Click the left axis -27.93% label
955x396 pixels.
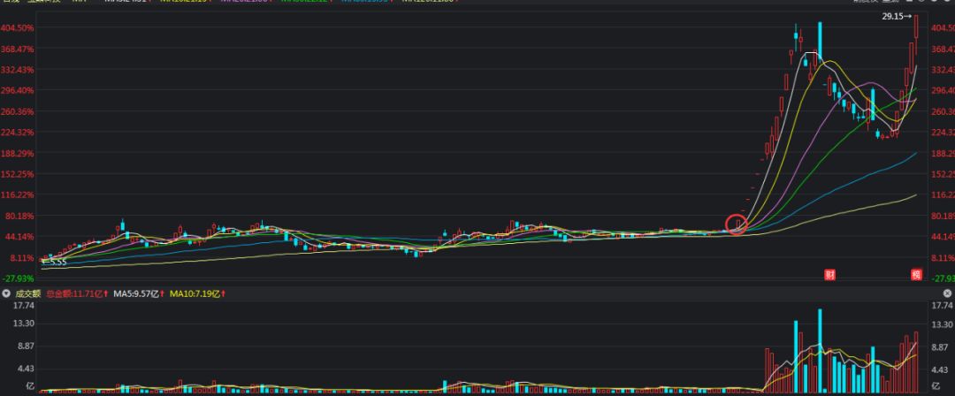18,278
